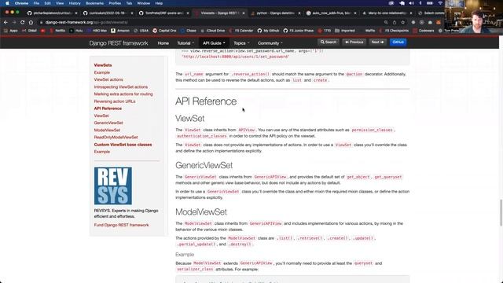This screenshot has height=283, width=503.
Task: Click the share icon in the address bar
Action: pyautogui.click(x=395, y=23)
